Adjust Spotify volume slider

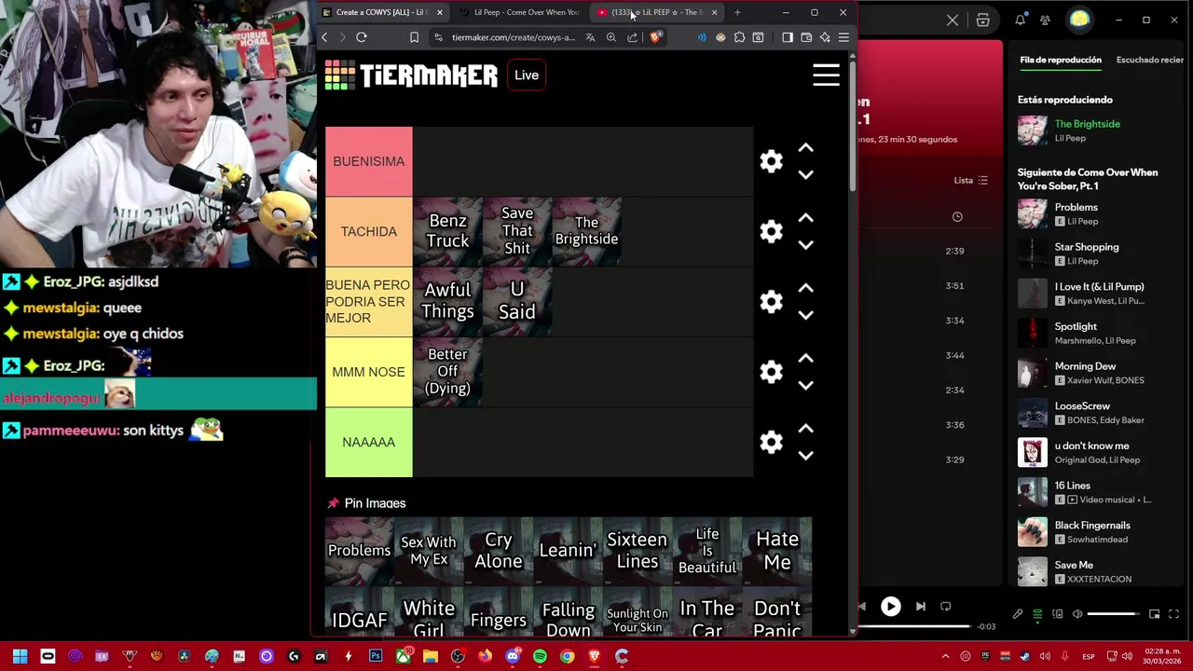click(x=1113, y=614)
